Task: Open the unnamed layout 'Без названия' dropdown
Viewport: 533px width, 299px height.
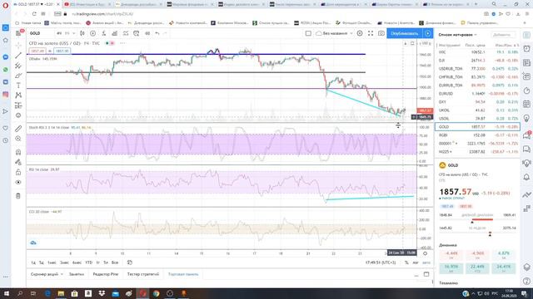Action: click(x=335, y=33)
